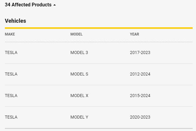Click the MODEL Y cell
Image resolution: width=196 pixels, height=131 pixels.
point(79,117)
